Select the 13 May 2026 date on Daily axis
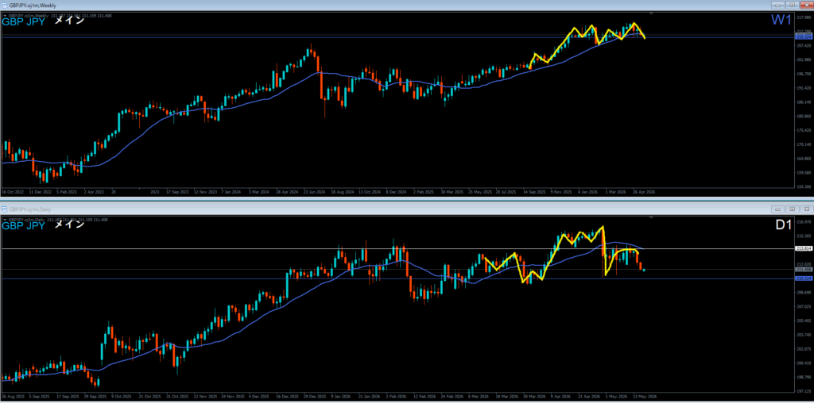 click(x=644, y=396)
